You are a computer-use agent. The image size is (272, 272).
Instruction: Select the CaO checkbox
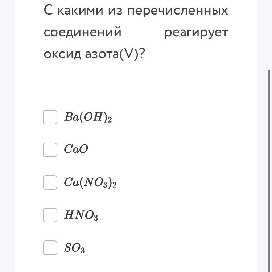coord(50,150)
